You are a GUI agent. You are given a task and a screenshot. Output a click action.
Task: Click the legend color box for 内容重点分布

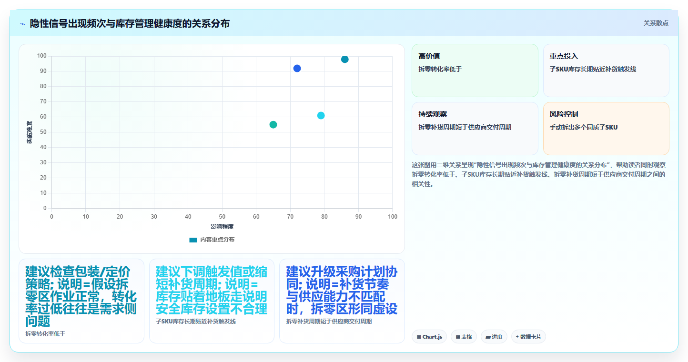click(x=193, y=240)
